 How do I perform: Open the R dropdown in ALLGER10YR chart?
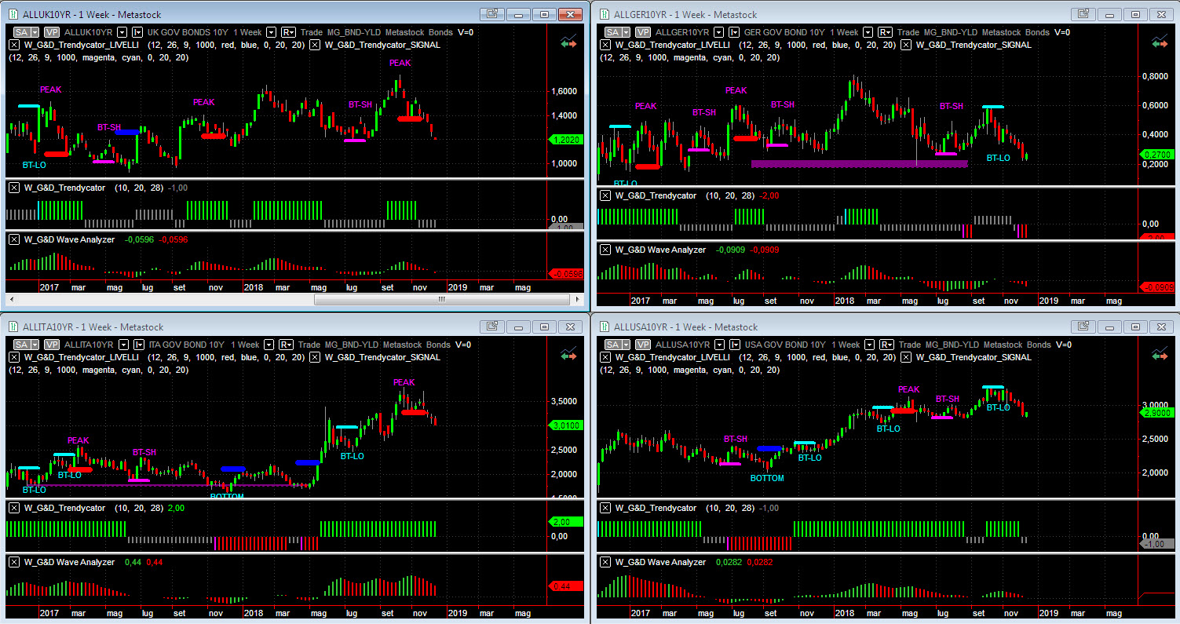(885, 32)
